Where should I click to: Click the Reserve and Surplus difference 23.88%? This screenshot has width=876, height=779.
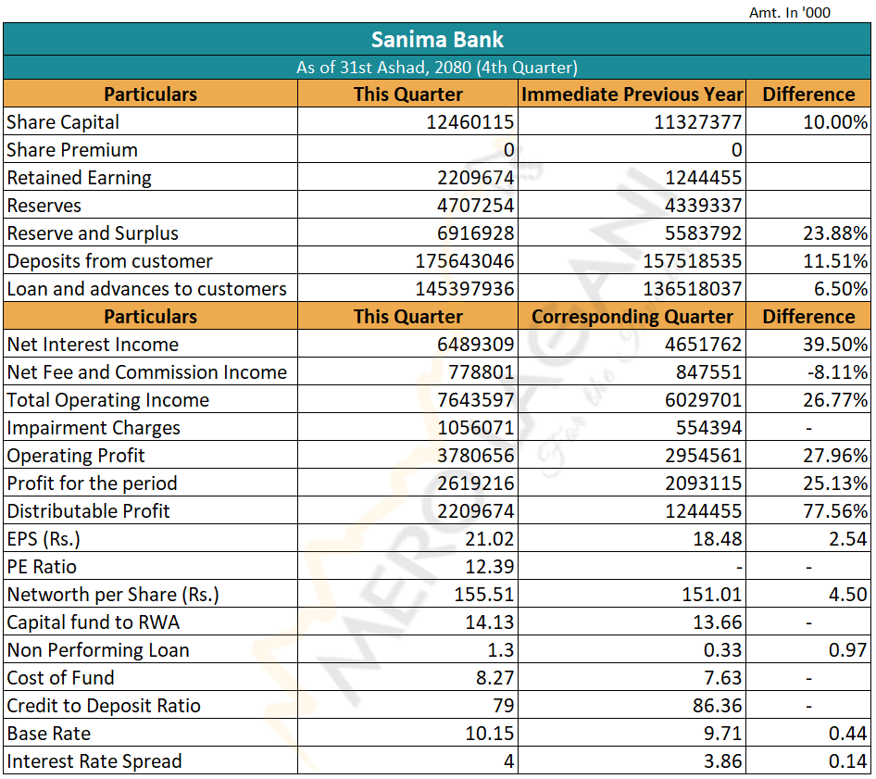(835, 233)
